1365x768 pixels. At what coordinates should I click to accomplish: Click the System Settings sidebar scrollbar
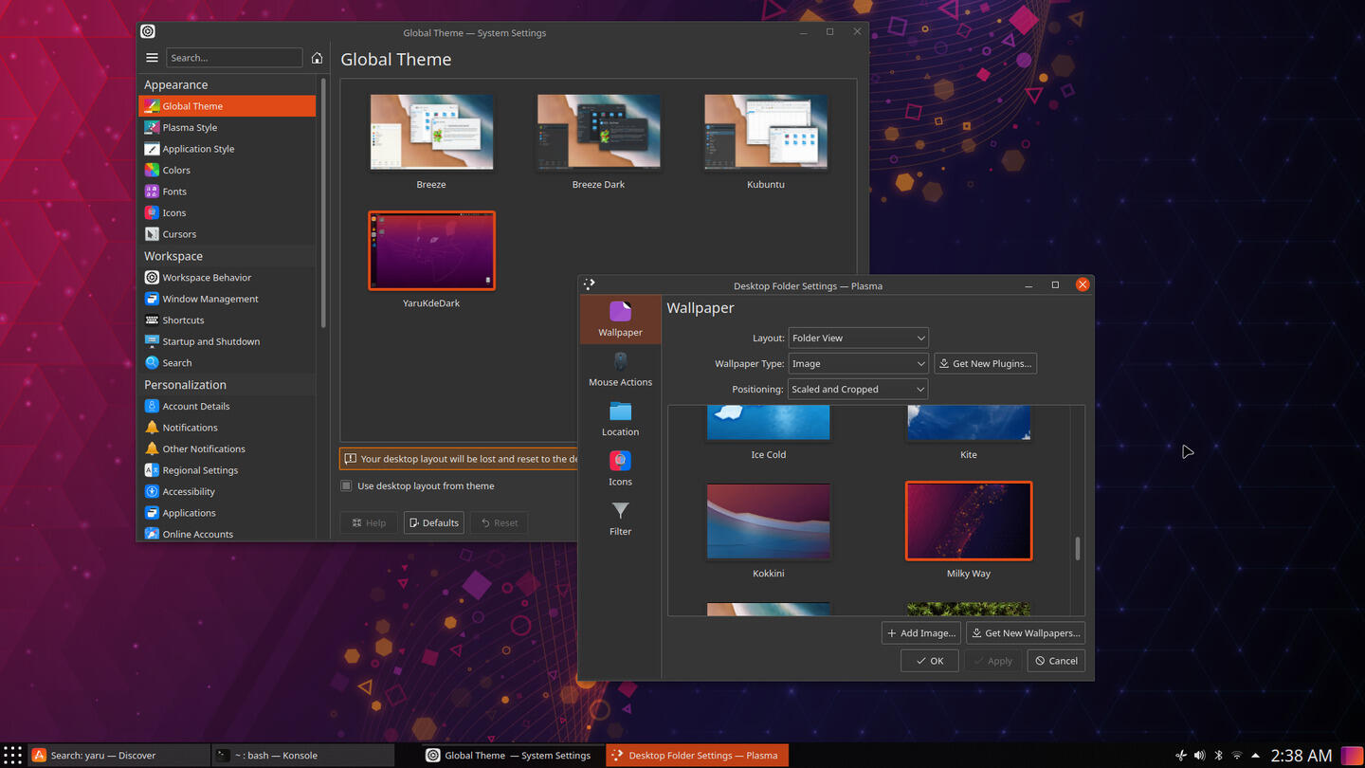323,202
